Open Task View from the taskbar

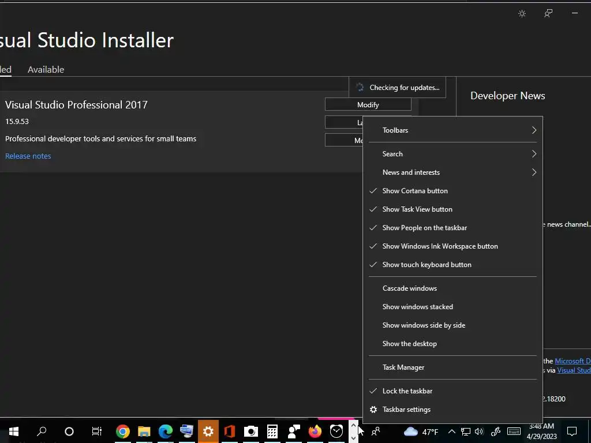[x=97, y=431]
